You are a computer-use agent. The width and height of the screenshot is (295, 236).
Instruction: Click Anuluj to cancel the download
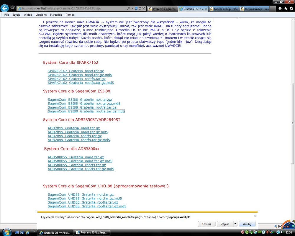[x=247, y=224]
